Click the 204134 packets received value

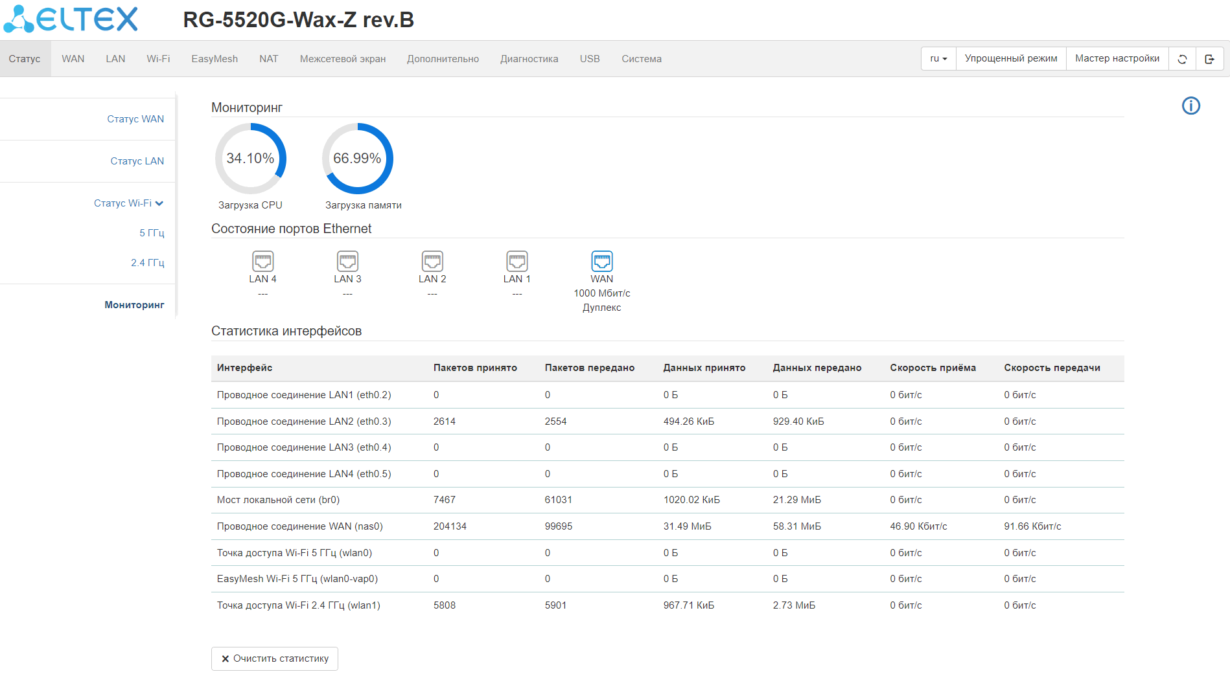pos(450,526)
